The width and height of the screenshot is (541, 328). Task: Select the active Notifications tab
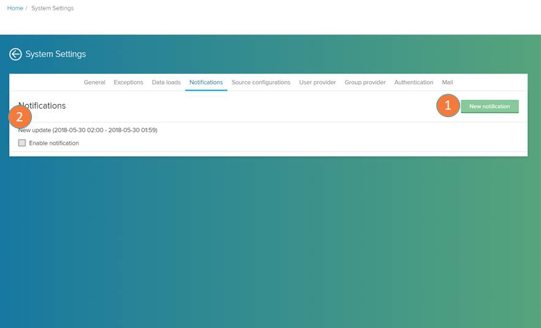(x=206, y=82)
